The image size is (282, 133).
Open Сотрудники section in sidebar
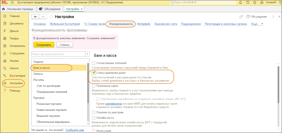coord(14,53)
